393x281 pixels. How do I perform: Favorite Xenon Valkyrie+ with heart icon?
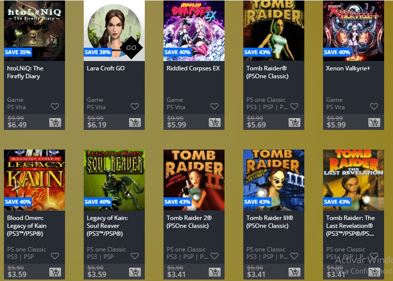374,106
